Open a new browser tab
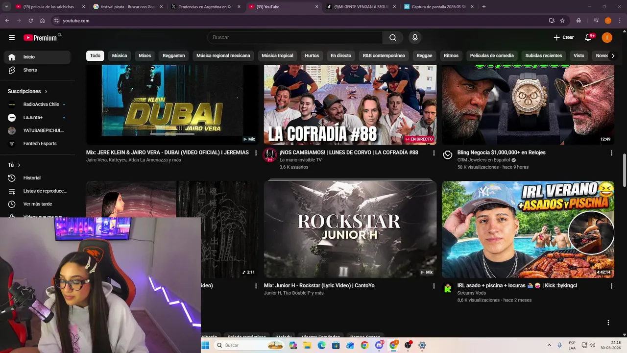Screen dimensions: 627x353 click(x=484, y=7)
